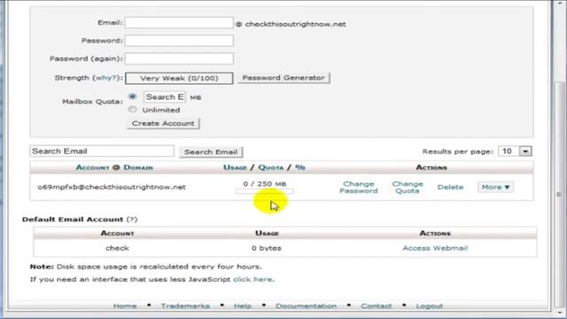Sort by the Quota column header

(271, 167)
